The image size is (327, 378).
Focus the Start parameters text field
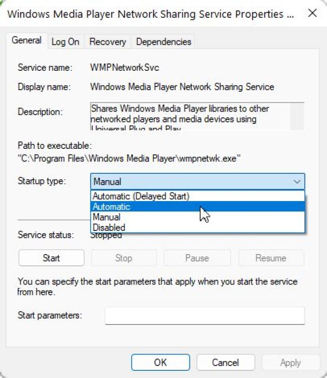204,315
